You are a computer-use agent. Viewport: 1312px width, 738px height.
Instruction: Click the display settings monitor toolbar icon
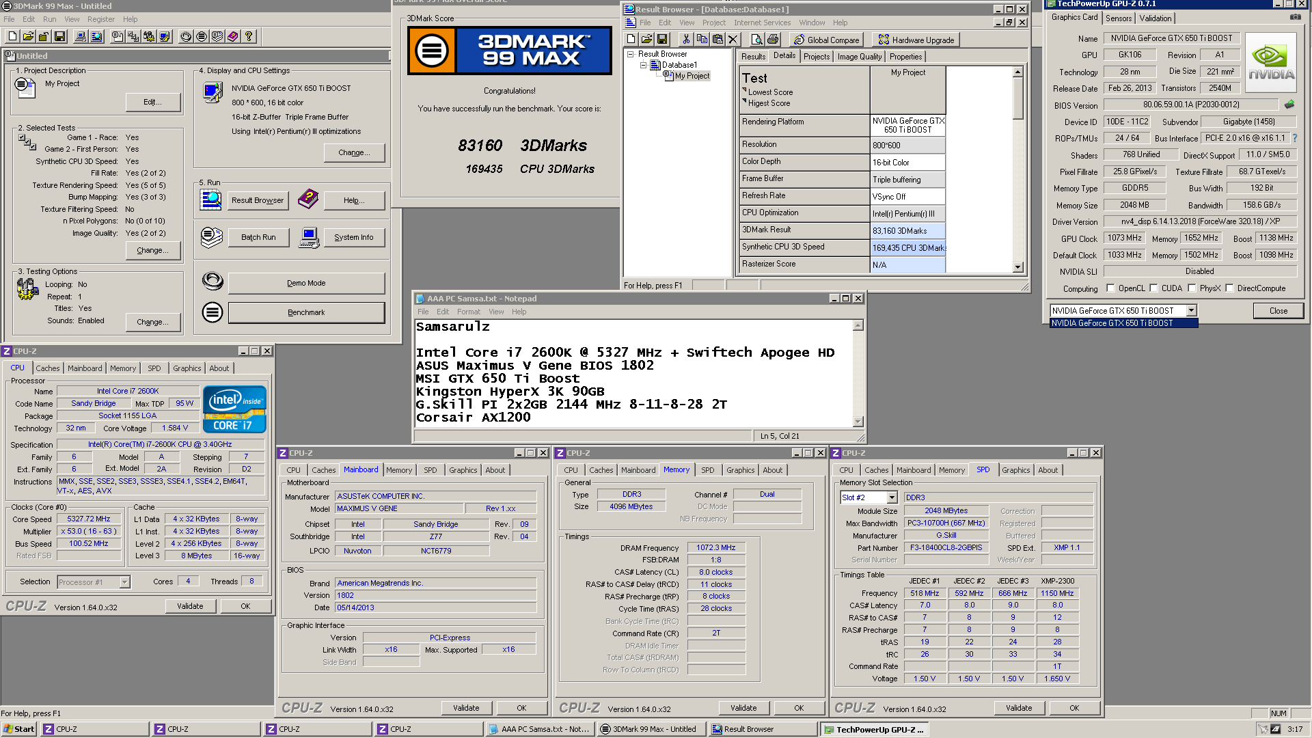coord(165,36)
